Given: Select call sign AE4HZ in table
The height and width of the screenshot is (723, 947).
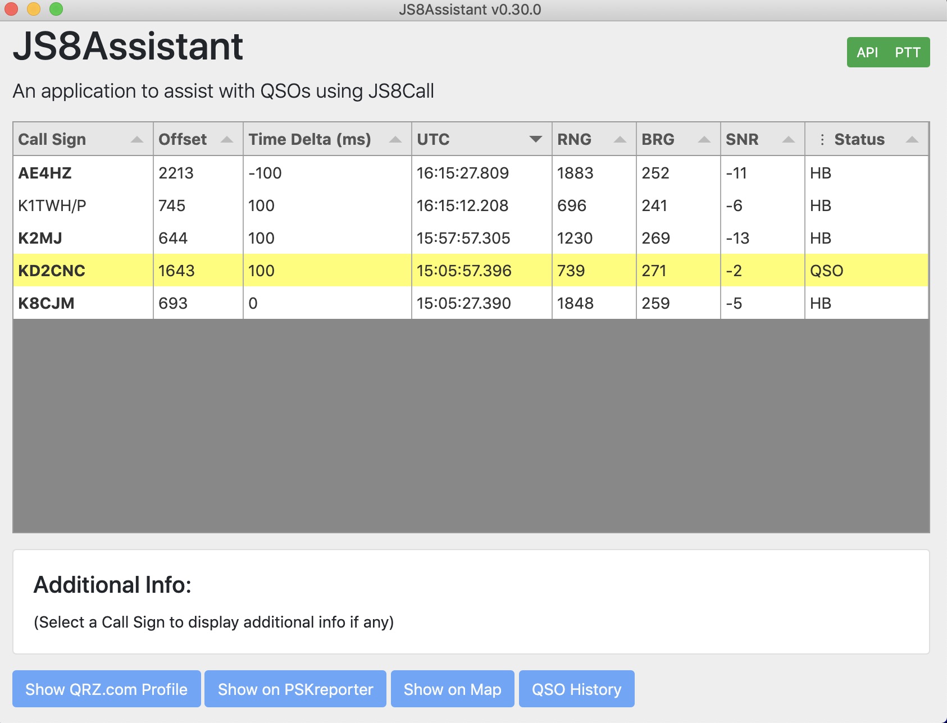Looking at the screenshot, I should click(x=45, y=173).
